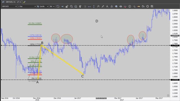Detach the GBP/NZD chart tab into its own window
180x101 pixels.
coord(18,2)
